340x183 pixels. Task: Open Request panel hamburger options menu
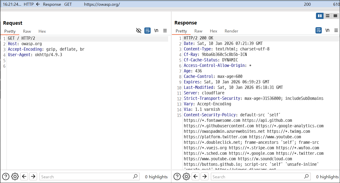tap(165, 31)
